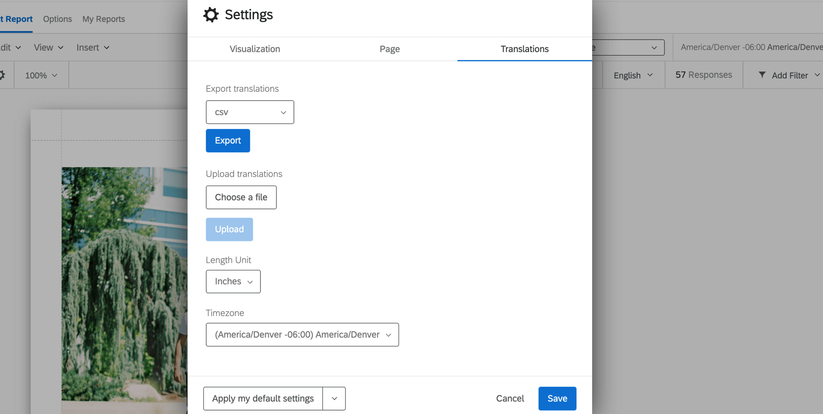Switch to the Page tab

(389, 49)
